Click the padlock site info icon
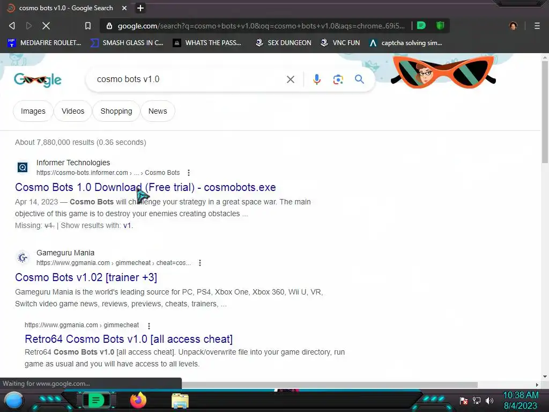Image resolution: width=549 pixels, height=412 pixels. click(109, 26)
